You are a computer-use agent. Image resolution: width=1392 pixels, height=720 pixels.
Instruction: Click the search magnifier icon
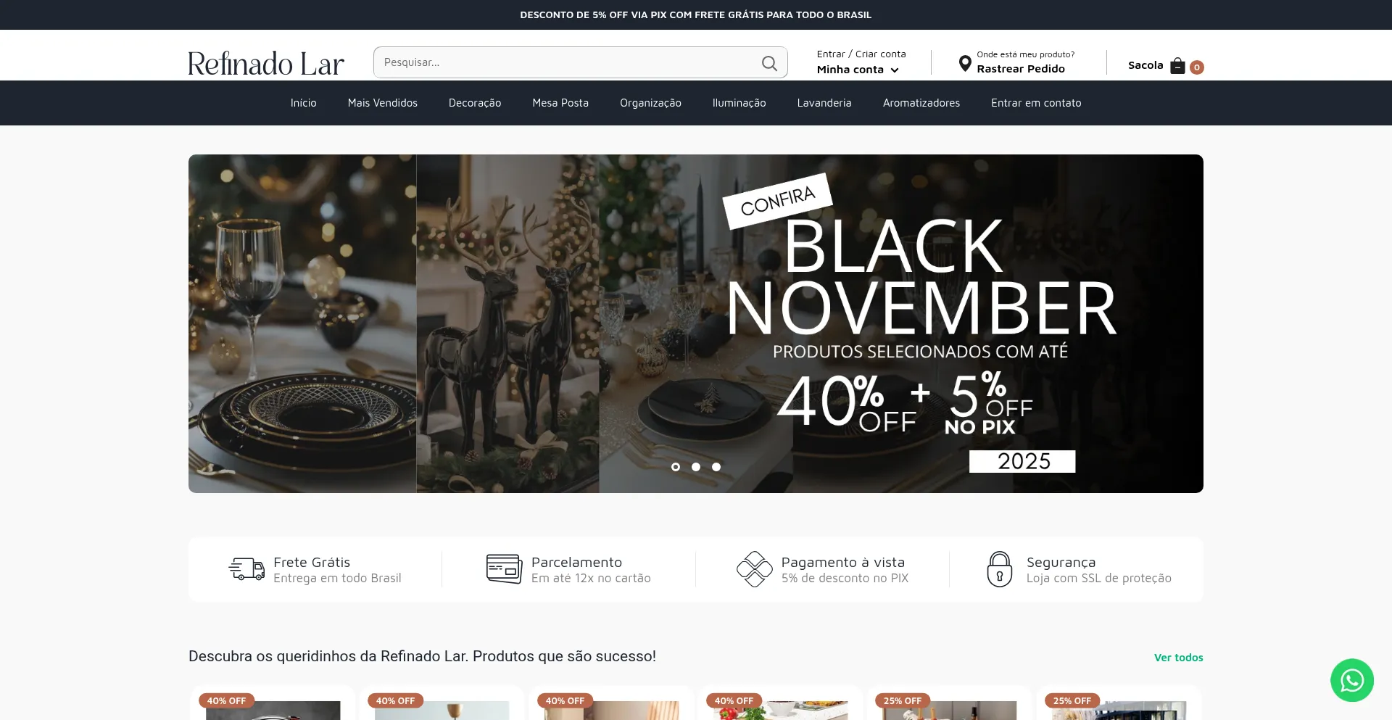tap(769, 63)
